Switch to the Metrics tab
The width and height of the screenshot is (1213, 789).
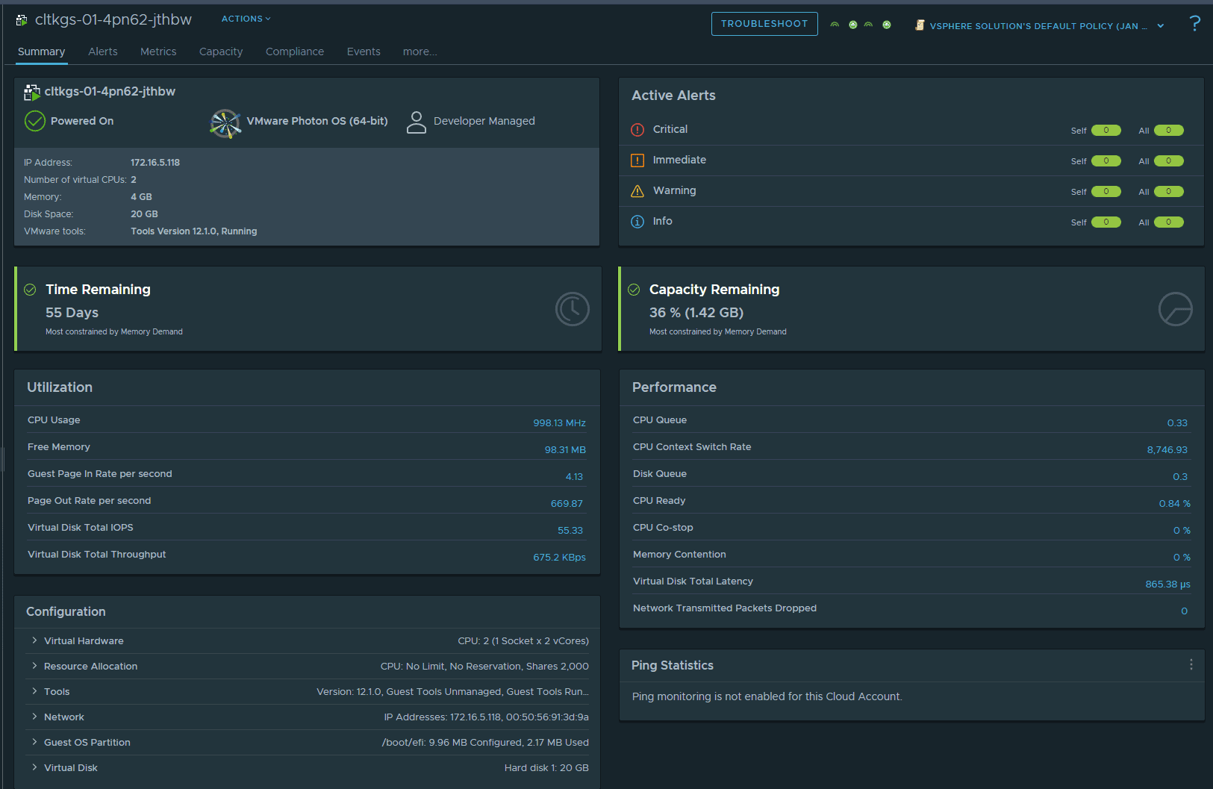pyautogui.click(x=158, y=52)
